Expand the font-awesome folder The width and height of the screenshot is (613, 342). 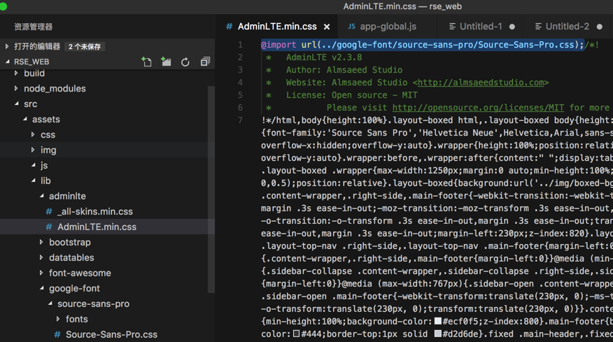point(41,273)
